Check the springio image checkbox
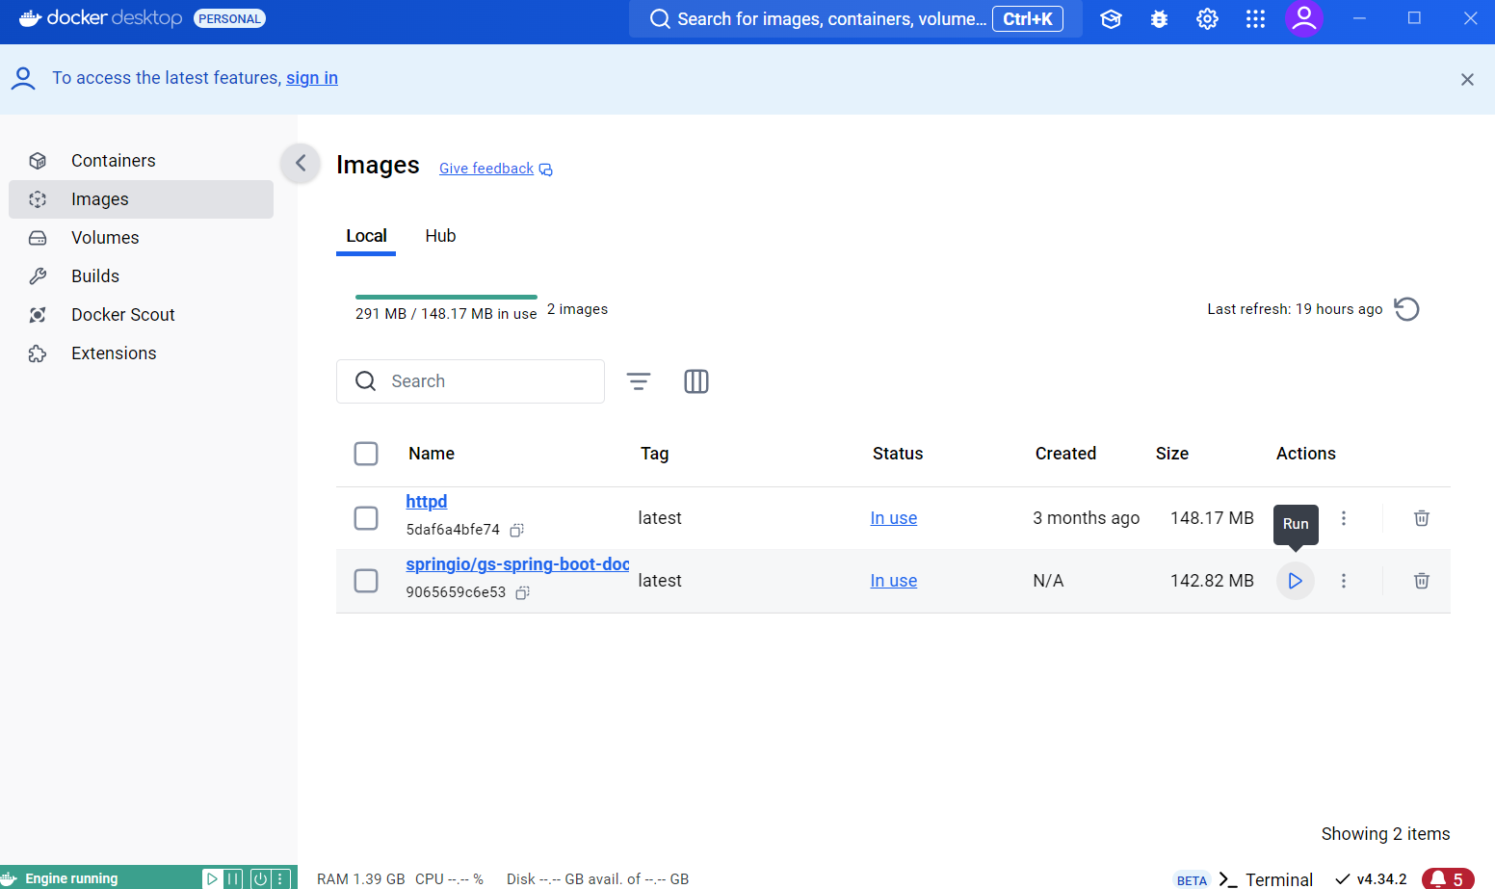 pos(366,581)
